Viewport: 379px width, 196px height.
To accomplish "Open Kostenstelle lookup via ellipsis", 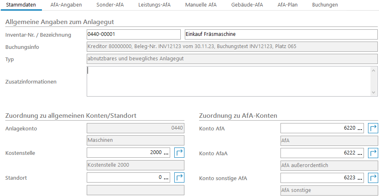I will pos(166,153).
